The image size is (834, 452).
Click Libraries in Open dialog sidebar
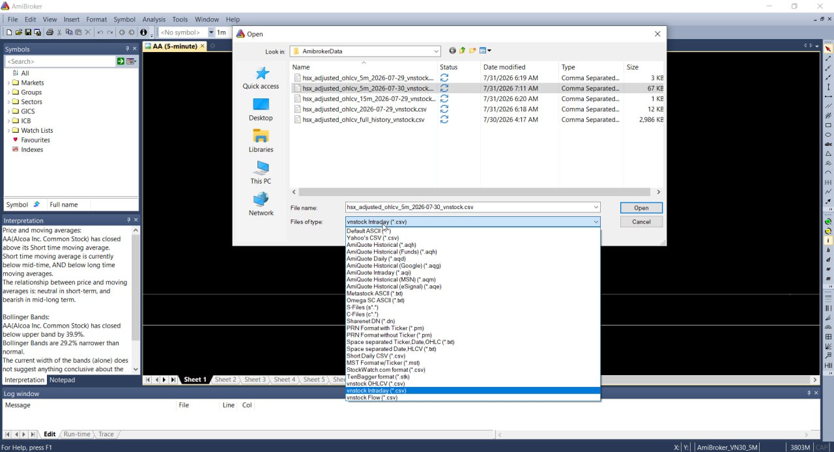pos(261,141)
